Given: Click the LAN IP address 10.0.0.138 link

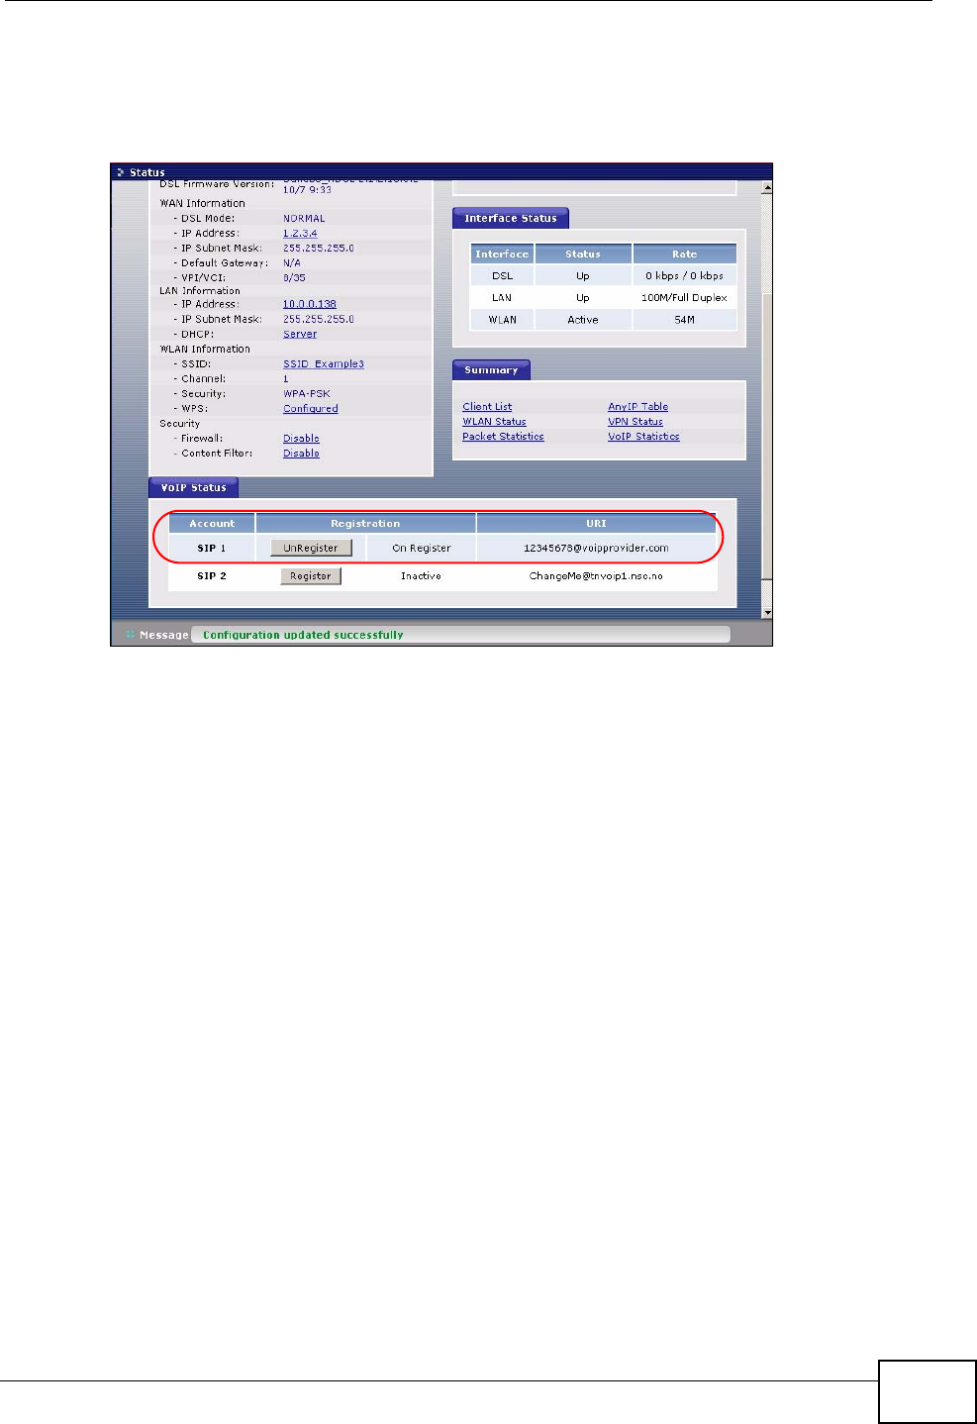Looking at the screenshot, I should coord(310,304).
